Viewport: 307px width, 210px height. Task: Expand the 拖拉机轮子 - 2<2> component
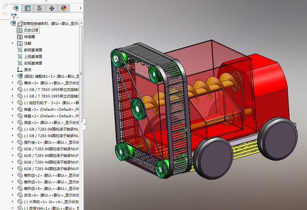13,103
